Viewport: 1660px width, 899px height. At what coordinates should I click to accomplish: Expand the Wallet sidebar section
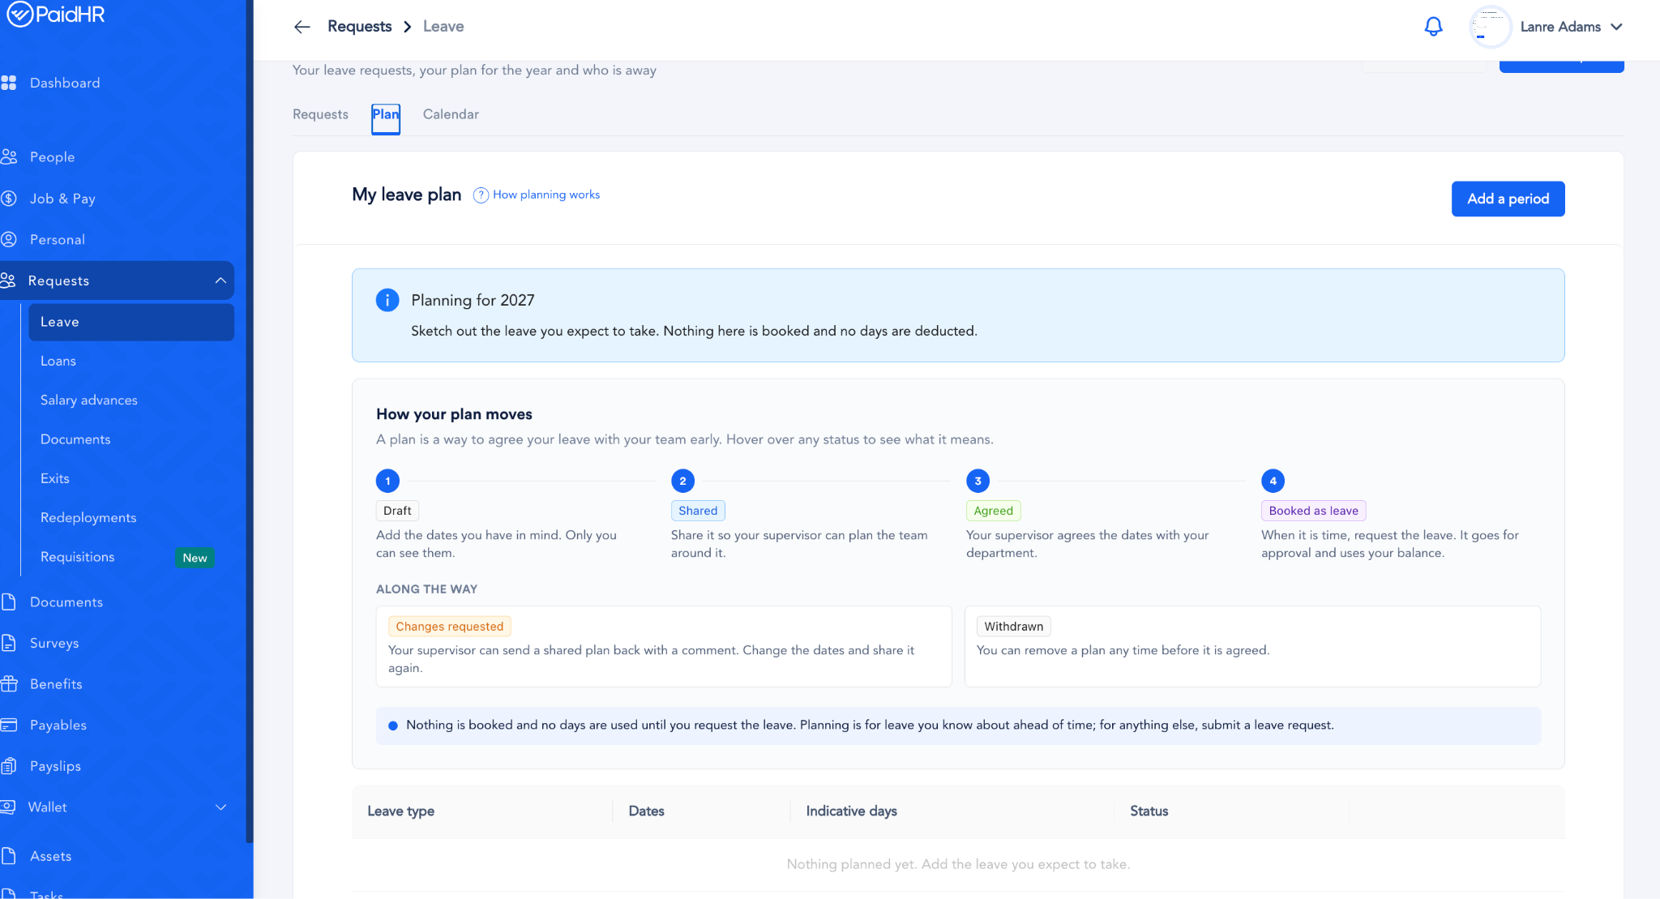click(x=220, y=807)
